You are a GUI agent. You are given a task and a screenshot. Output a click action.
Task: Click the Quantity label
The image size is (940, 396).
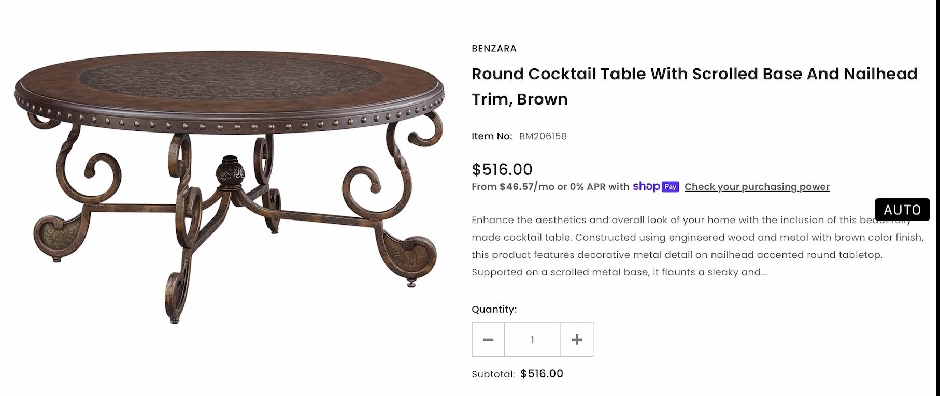(493, 309)
